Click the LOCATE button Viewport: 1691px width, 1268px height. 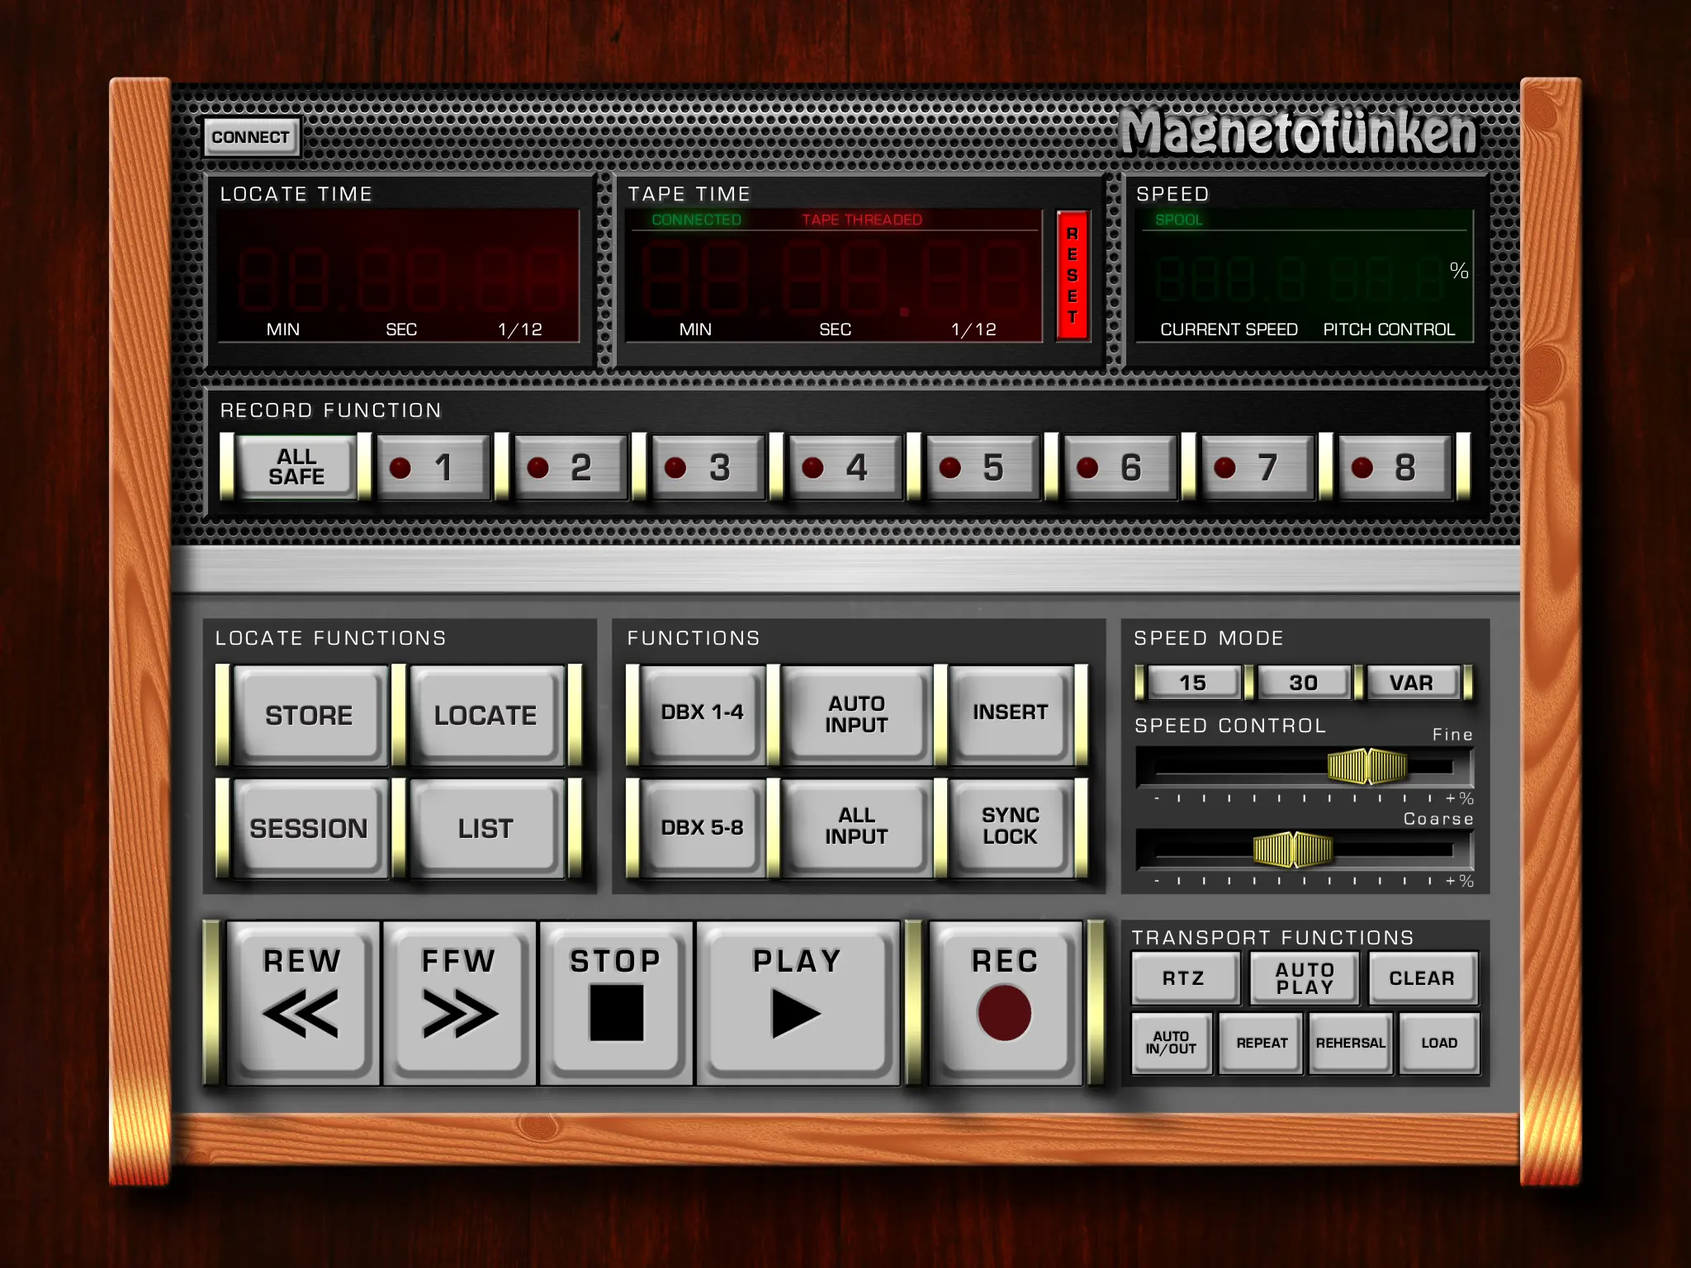tap(486, 715)
